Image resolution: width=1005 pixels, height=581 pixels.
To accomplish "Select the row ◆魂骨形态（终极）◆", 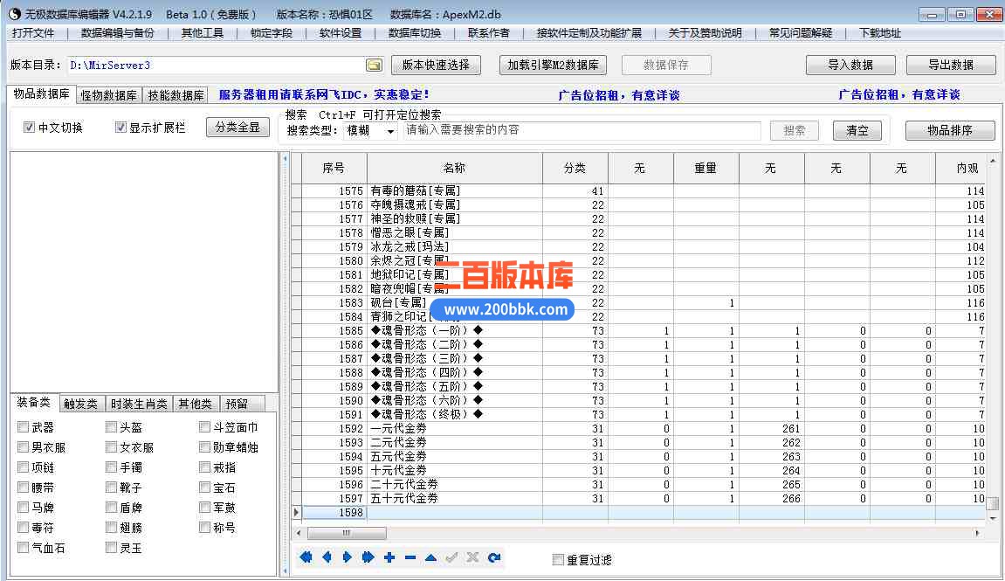I will tap(643, 414).
